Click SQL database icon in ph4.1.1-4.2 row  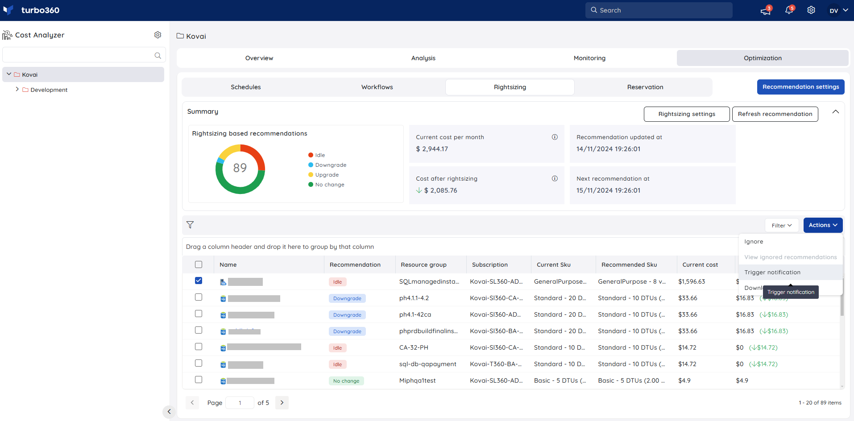pos(223,298)
